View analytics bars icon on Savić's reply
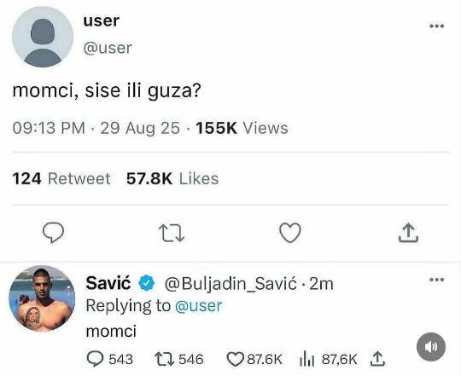The height and width of the screenshot is (376, 461). point(307,359)
